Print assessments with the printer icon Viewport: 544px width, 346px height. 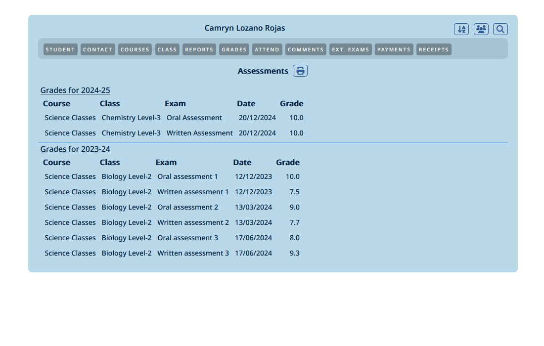click(x=300, y=71)
